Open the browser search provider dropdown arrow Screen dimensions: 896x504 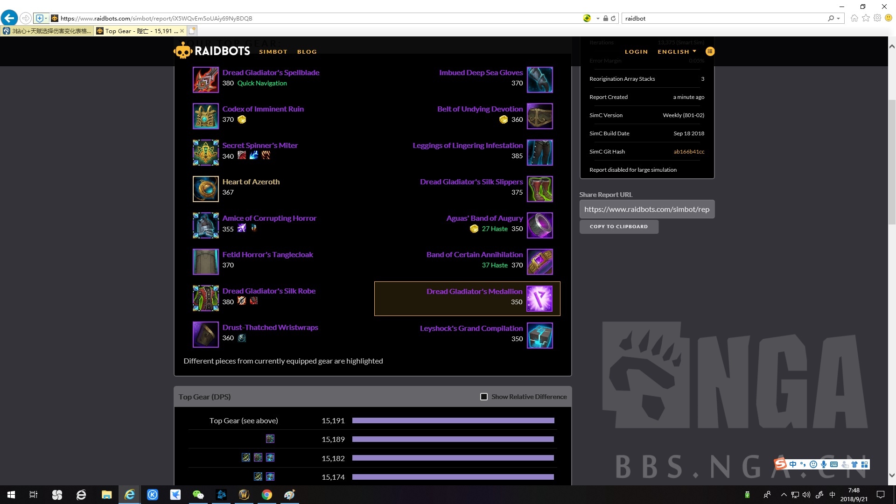coord(838,19)
